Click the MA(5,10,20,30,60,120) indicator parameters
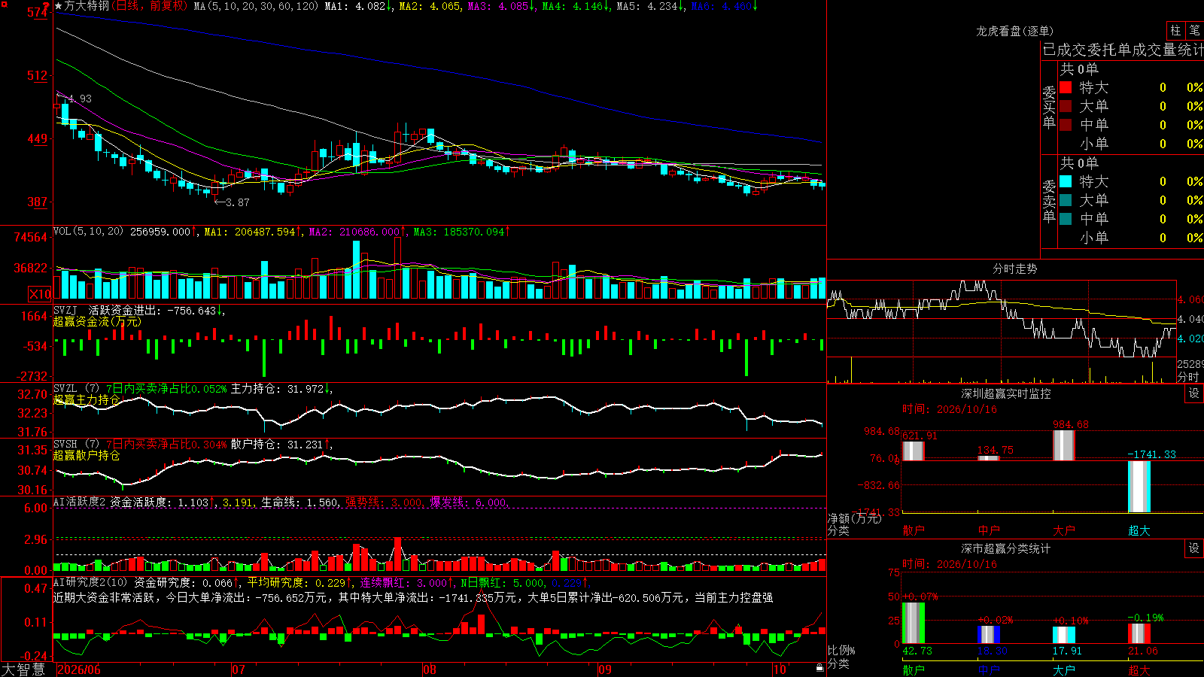Viewport: 1204px width, 677px height. coord(257,6)
